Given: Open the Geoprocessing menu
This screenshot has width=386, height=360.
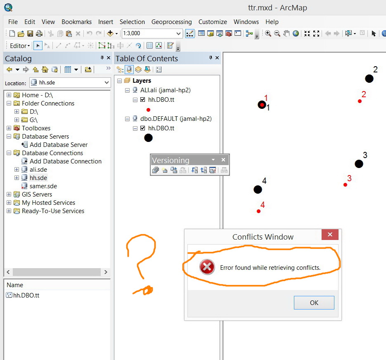Looking at the screenshot, I should coord(172,22).
